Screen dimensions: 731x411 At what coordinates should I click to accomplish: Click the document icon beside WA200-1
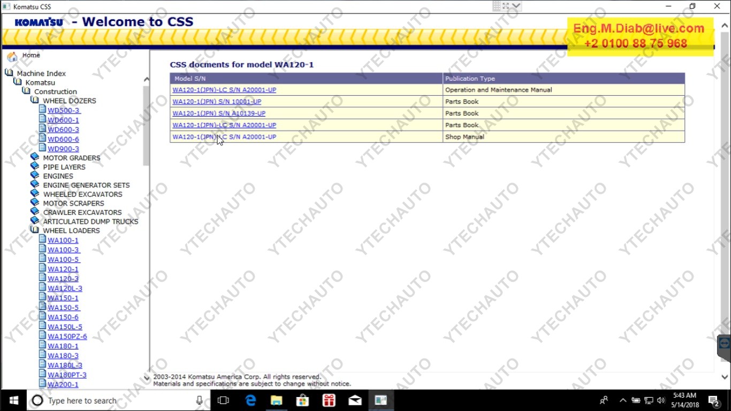pos(43,384)
